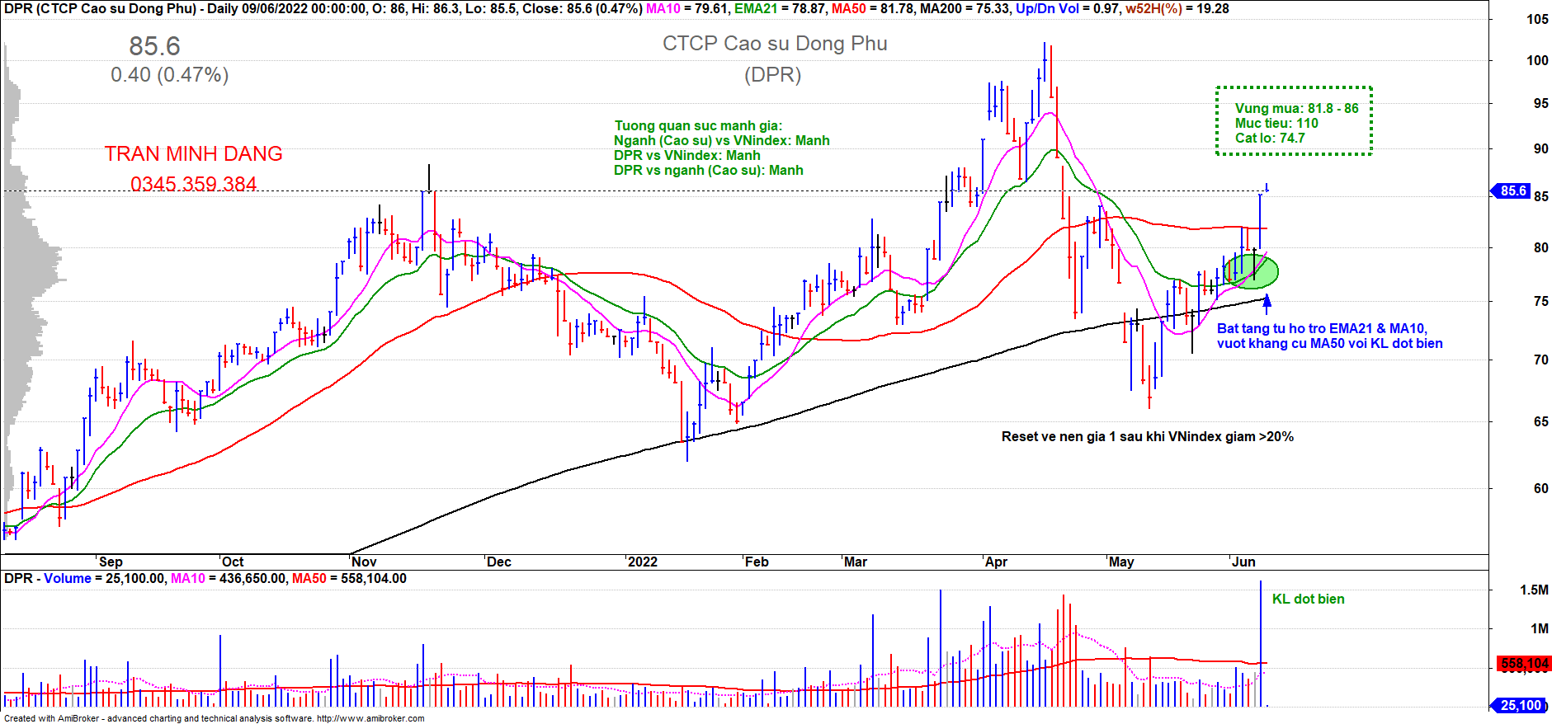
Task: Click the Nov label on the date axis
Action: pos(363,562)
